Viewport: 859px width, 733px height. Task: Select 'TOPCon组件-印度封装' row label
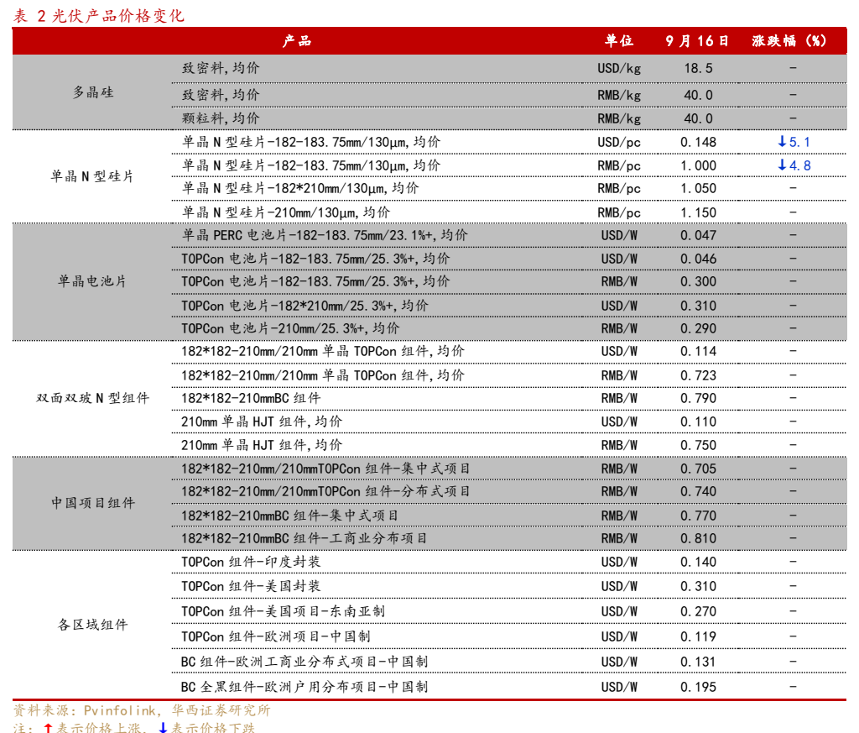click(x=251, y=562)
